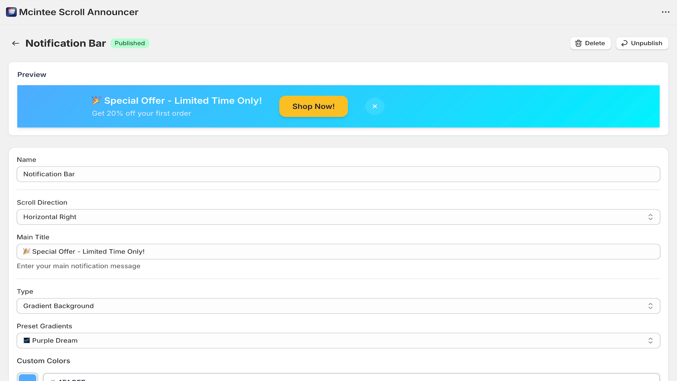Screen dimensions: 677x381
Task: Click the Notification Bar page title
Action: [x=66, y=43]
